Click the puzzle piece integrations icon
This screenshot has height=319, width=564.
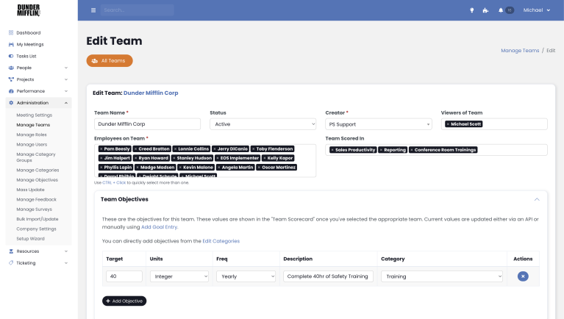(x=485, y=10)
